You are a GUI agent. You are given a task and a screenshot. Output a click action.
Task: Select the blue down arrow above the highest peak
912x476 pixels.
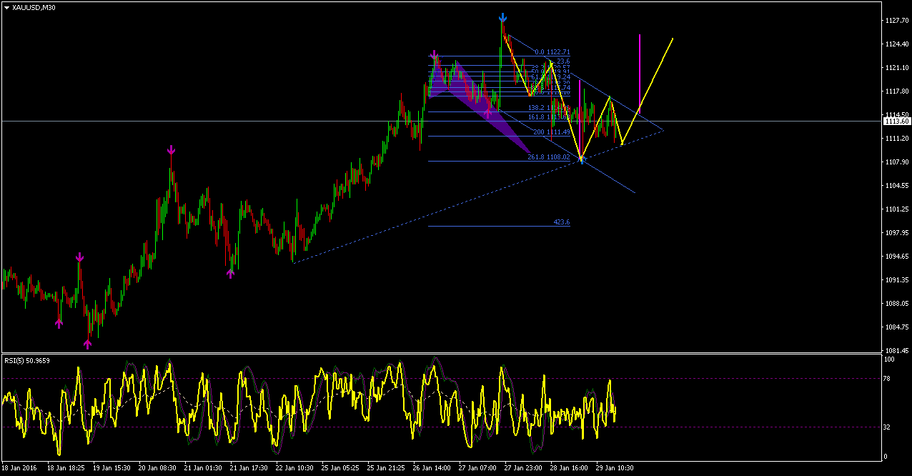click(x=503, y=18)
